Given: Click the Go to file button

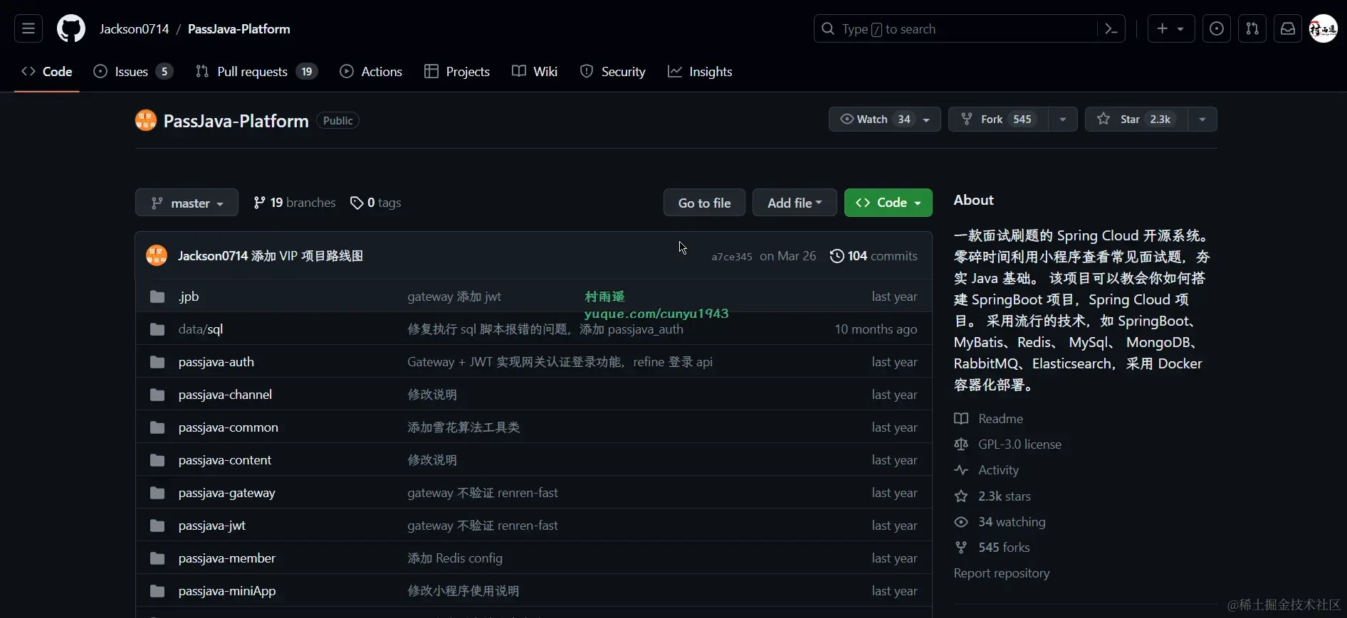Looking at the screenshot, I should point(704,203).
